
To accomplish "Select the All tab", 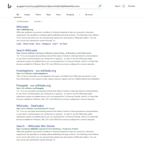I will coord(18,15).
